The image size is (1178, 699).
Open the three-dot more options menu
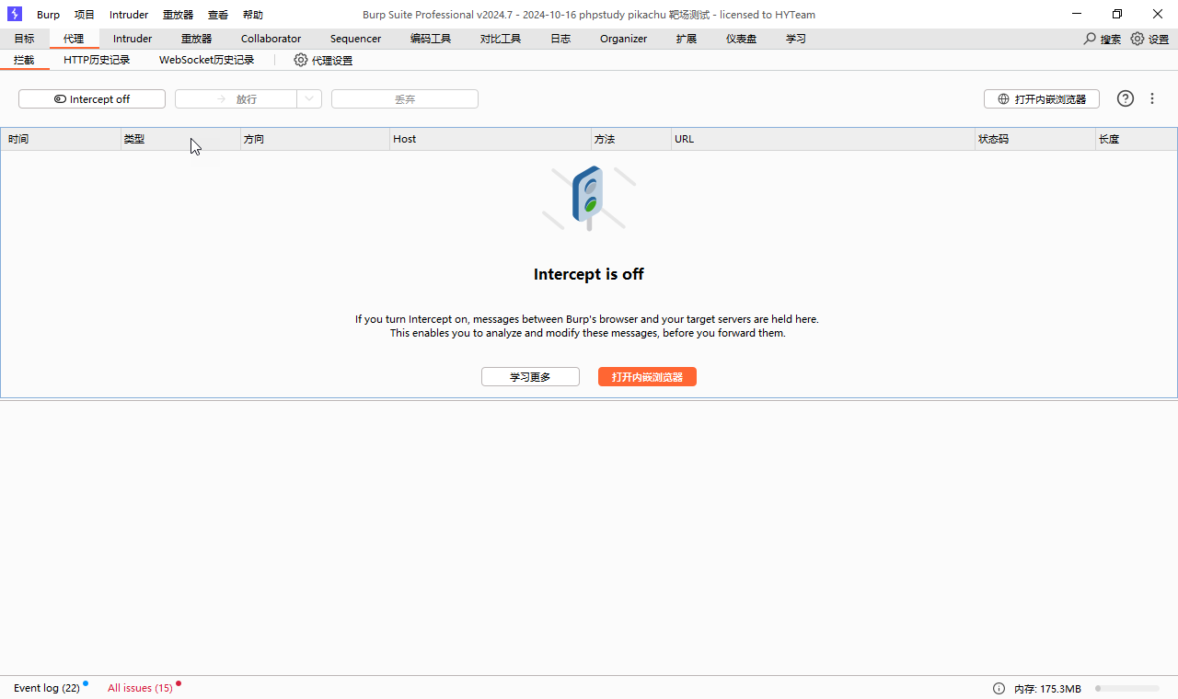(1152, 98)
